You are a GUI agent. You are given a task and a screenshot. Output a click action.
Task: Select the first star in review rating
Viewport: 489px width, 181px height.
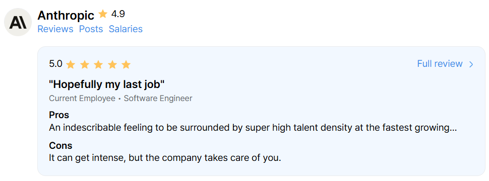coord(71,65)
